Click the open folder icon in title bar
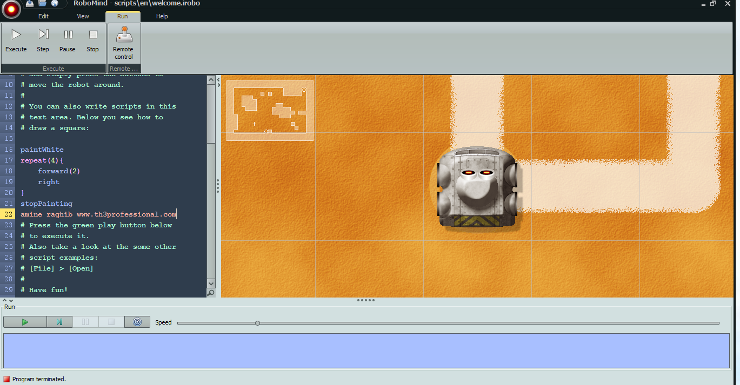Screen dimensions: 740x385 coord(42,3)
